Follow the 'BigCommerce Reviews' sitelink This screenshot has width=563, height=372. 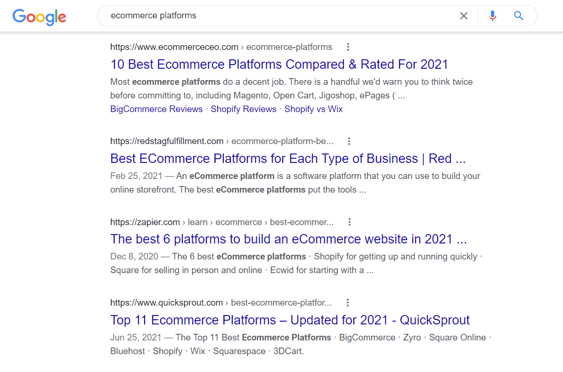[156, 109]
